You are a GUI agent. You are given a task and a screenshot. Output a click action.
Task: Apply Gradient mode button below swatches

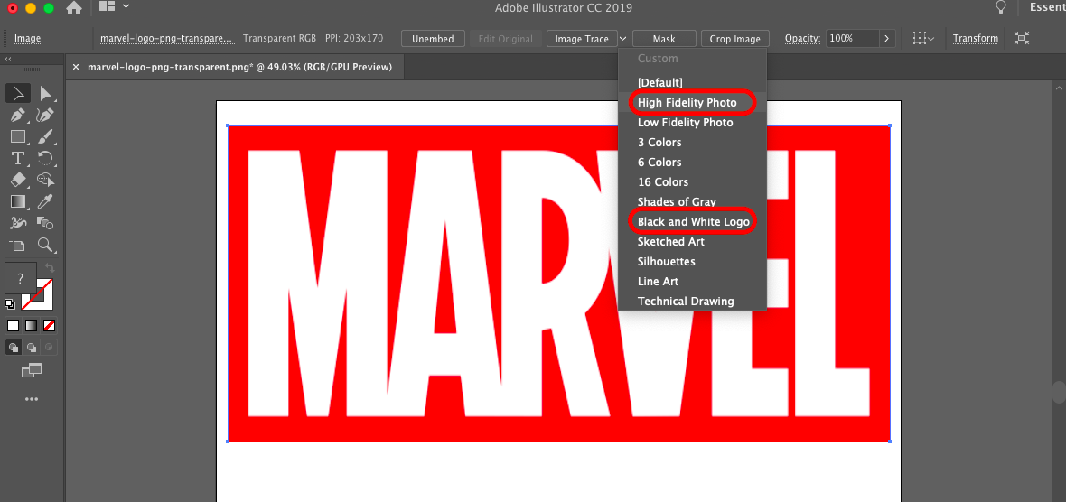[x=31, y=325]
